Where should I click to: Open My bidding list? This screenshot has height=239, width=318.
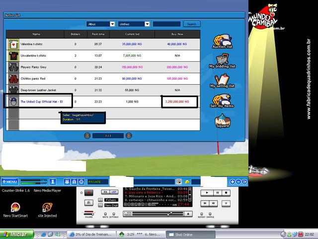(222, 61)
